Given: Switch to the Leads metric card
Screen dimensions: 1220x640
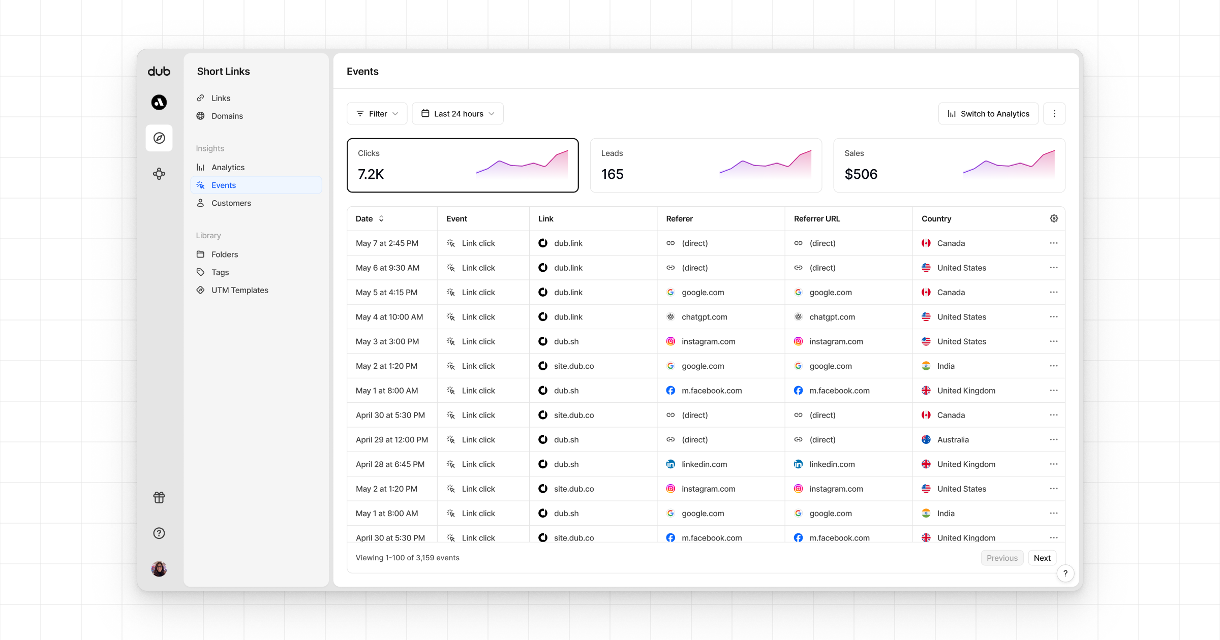Looking at the screenshot, I should click(x=706, y=165).
